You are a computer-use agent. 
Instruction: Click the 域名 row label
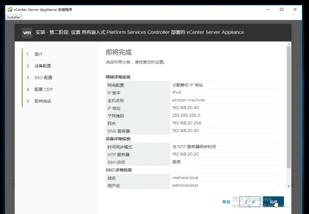click(x=111, y=178)
